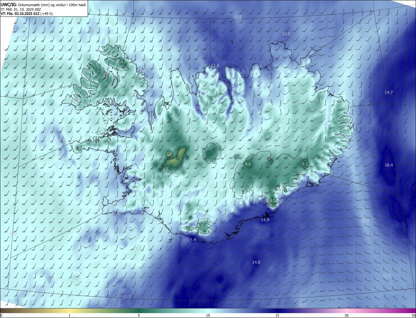Click the 13.0 value in the north
The image size is (416, 318).
[x=286, y=34]
